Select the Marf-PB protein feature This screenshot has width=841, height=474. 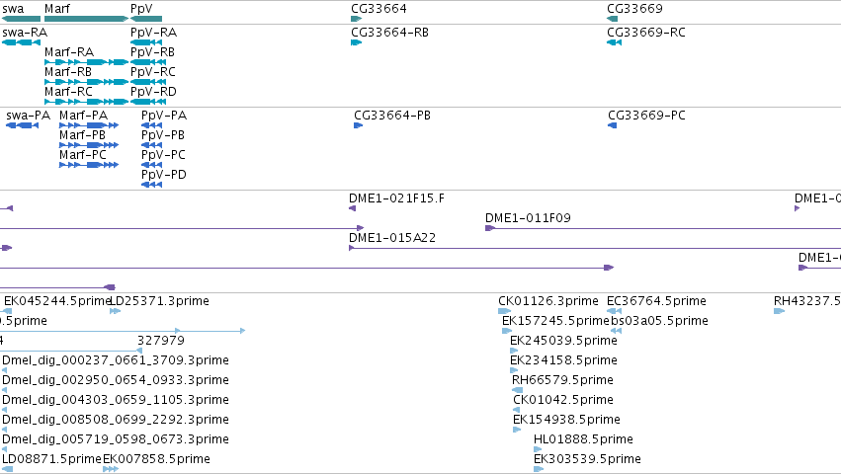(x=89, y=145)
